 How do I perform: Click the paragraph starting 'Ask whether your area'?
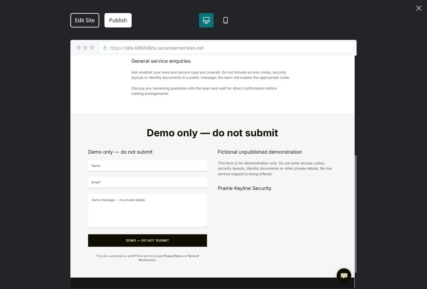pos(211,75)
